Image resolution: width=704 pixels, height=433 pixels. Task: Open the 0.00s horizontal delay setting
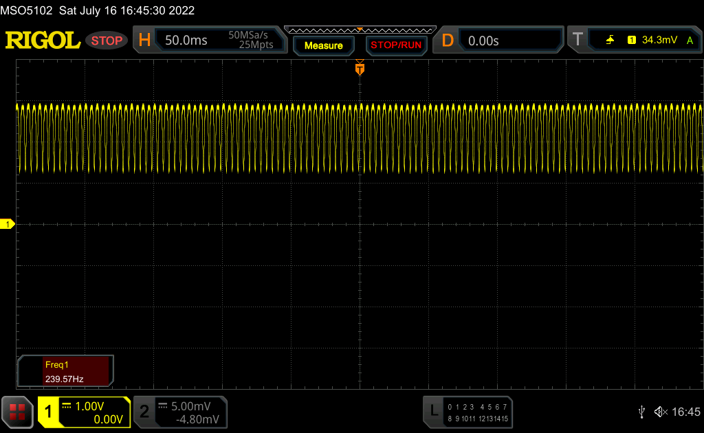483,41
